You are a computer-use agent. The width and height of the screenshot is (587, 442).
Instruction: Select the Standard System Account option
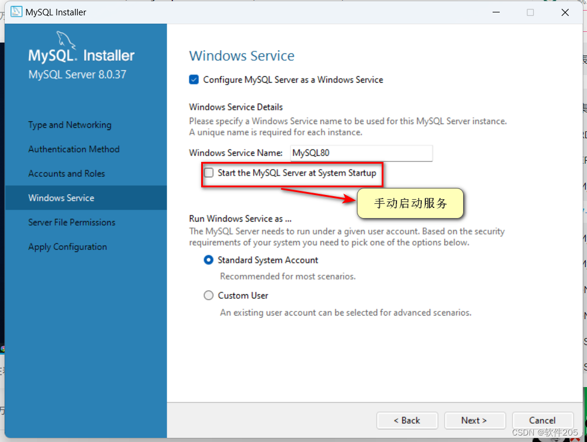tap(208, 260)
